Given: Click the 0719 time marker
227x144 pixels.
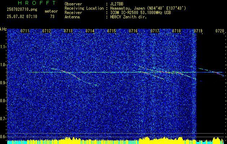Looking at the screenshot, I should (x=198, y=31).
